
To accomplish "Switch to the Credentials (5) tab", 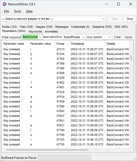I will click(81, 27).
